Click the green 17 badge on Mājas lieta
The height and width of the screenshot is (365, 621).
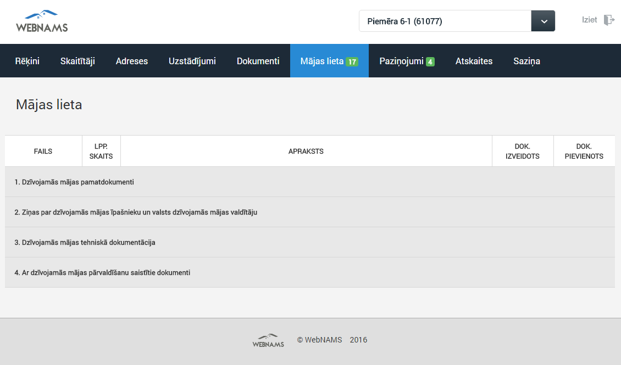tap(352, 61)
